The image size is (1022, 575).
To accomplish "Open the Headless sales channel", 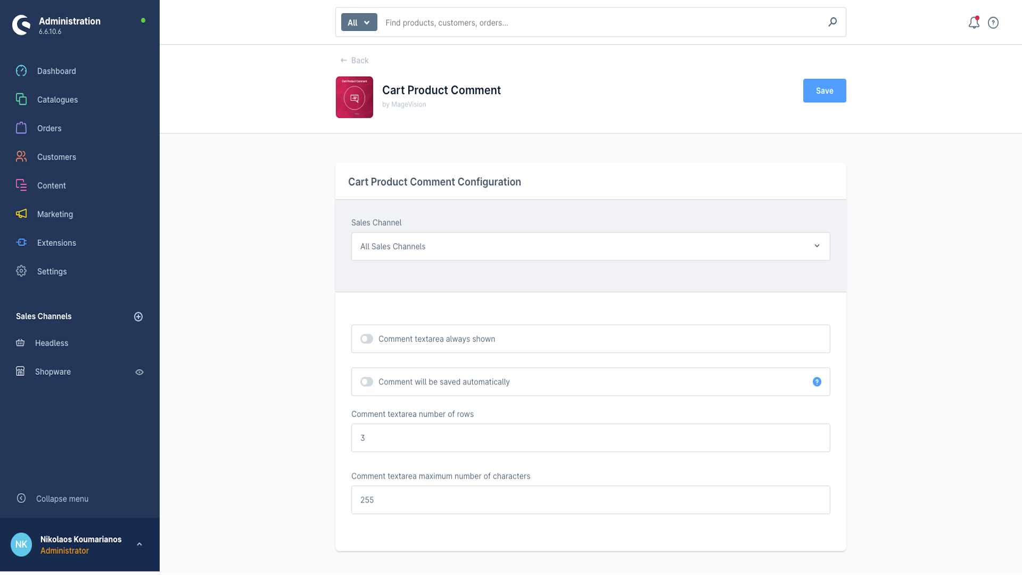I will pyautogui.click(x=52, y=343).
